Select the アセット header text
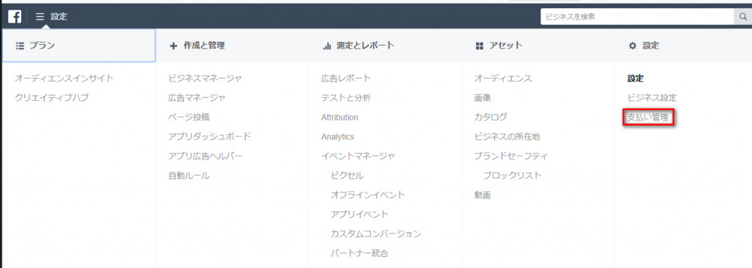 point(506,46)
